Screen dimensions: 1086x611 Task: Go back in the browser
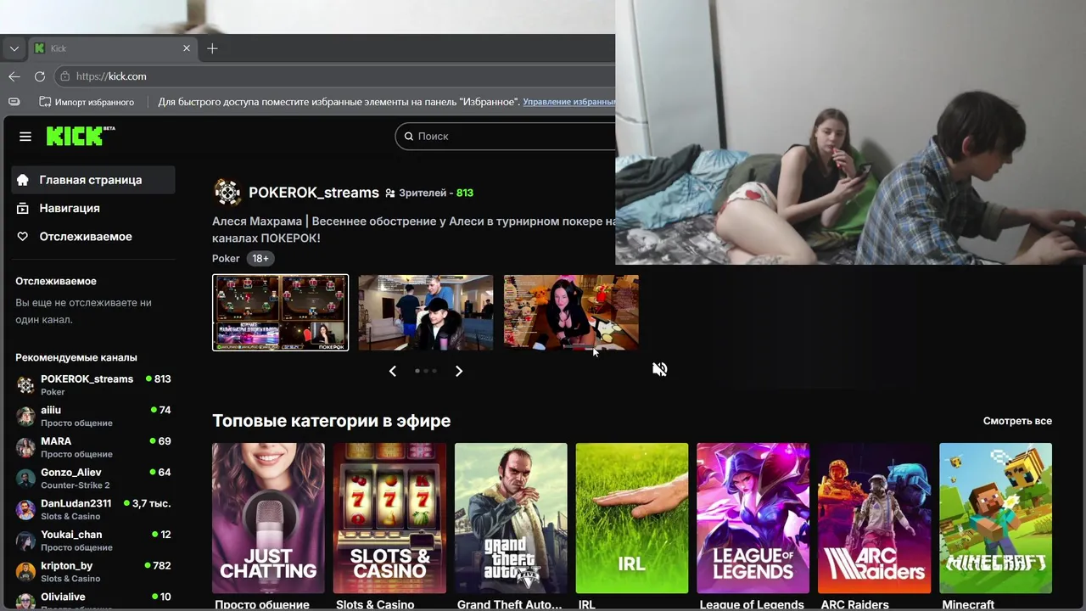tap(14, 76)
